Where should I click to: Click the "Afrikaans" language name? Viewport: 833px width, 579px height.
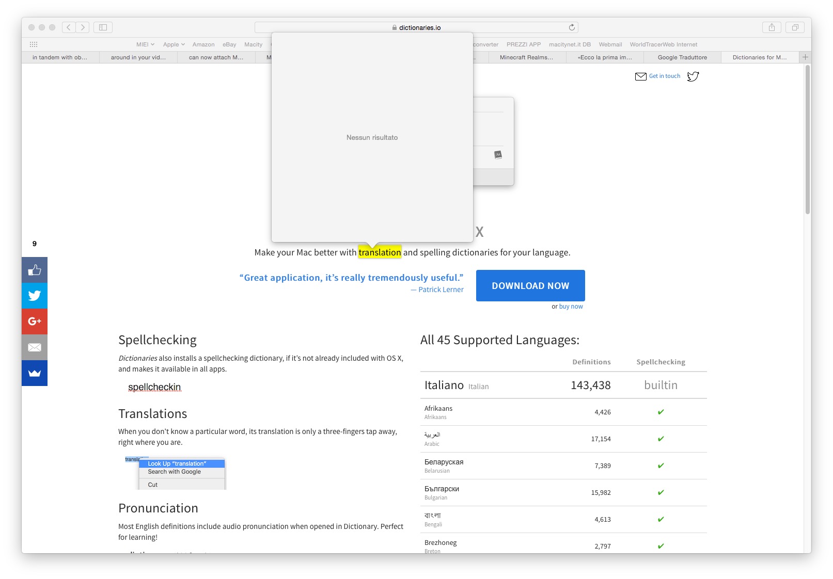pos(438,408)
